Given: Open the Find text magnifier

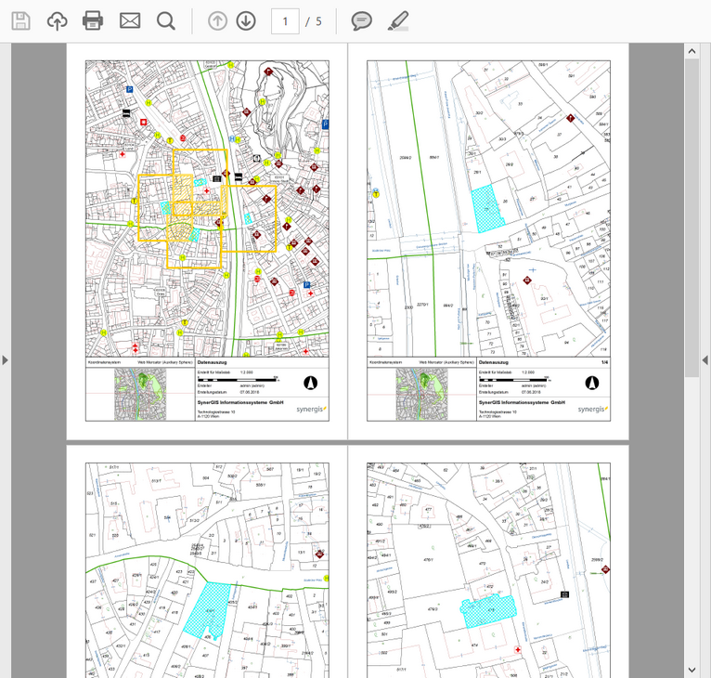Looking at the screenshot, I should (x=165, y=20).
